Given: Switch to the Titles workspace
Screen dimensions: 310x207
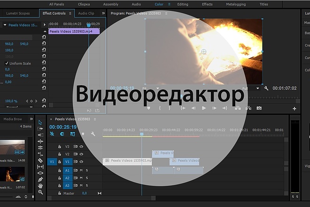Looking at the screenshot, I should (264, 4).
